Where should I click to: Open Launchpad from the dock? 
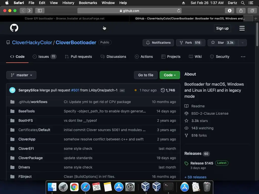[x=63, y=187]
